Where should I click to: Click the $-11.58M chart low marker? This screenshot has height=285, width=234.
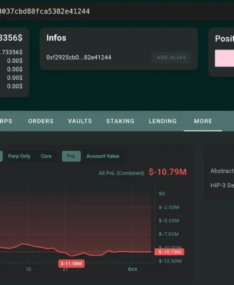(71, 263)
